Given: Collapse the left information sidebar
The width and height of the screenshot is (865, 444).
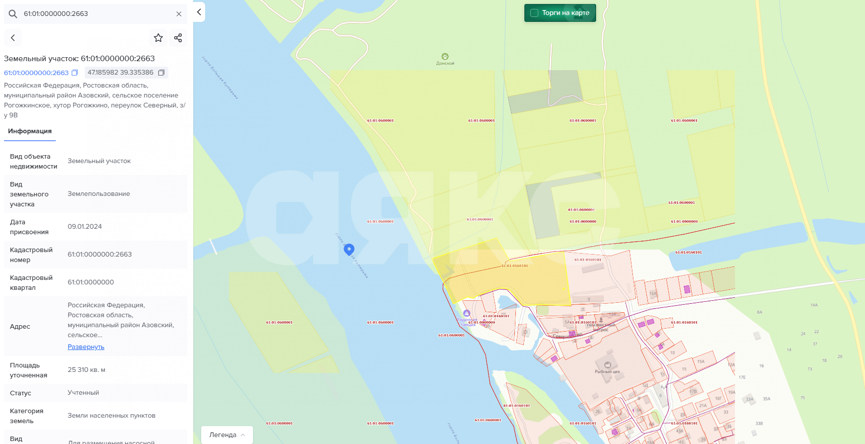Looking at the screenshot, I should (199, 12).
